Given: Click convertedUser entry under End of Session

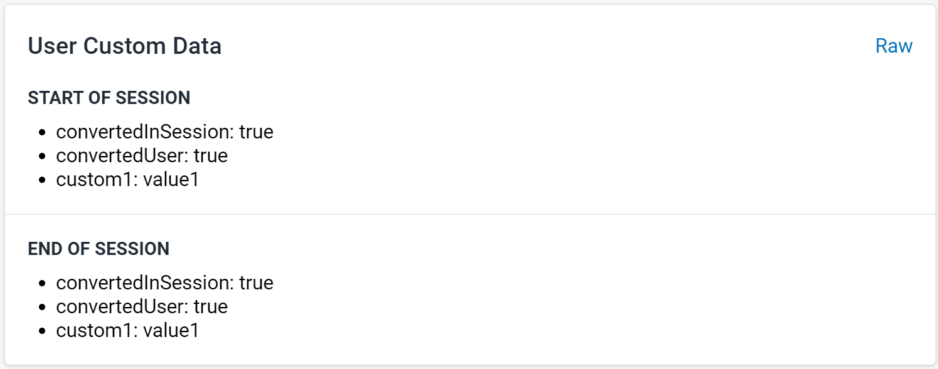Looking at the screenshot, I should pos(142,307).
